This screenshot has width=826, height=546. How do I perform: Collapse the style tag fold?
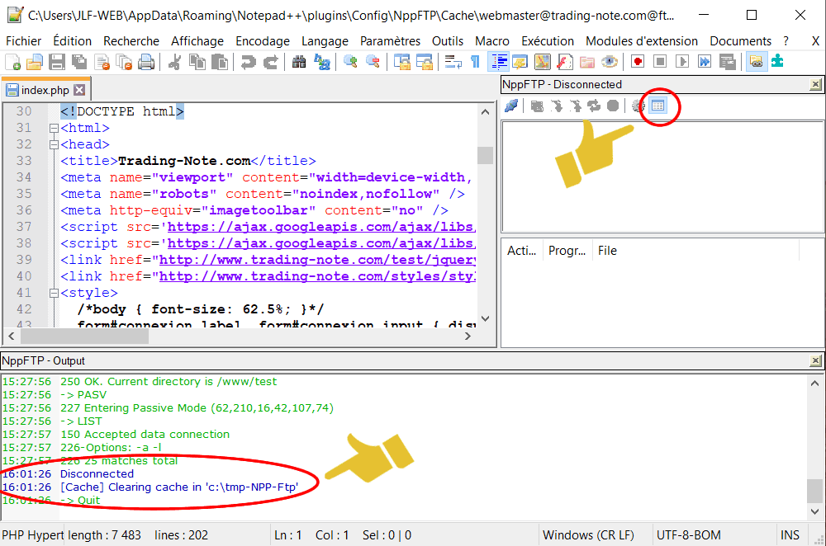53,293
